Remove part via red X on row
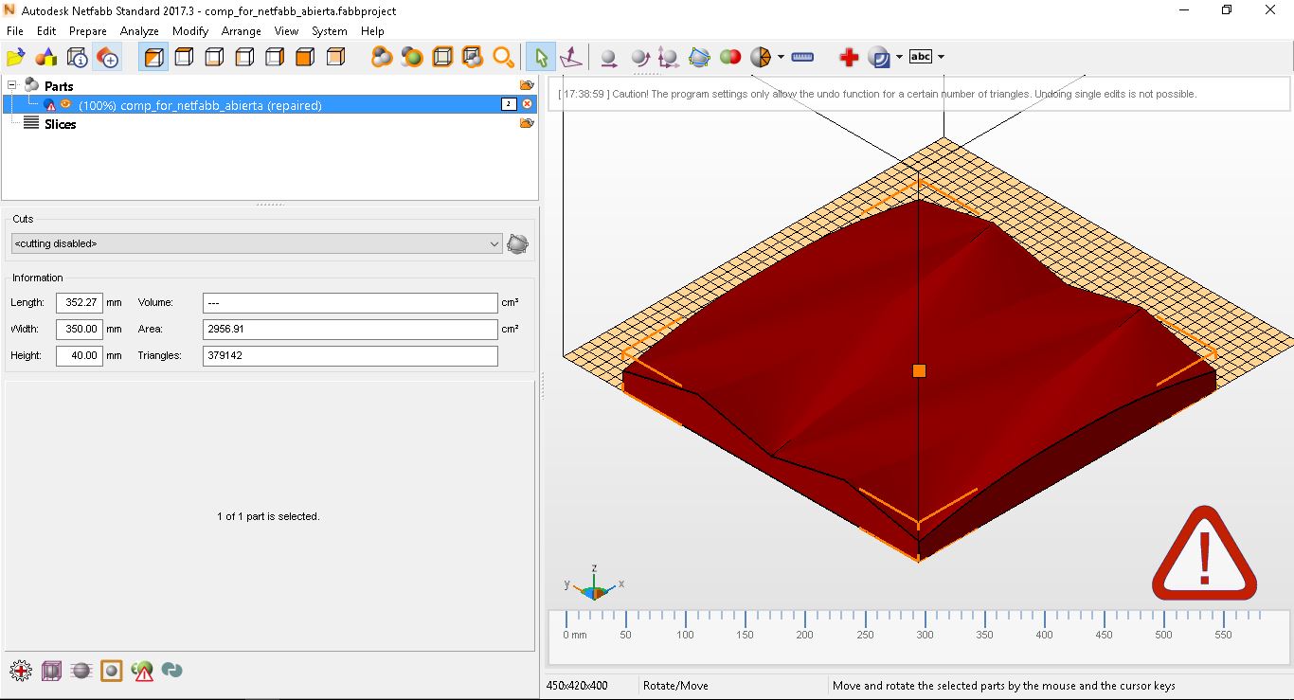Image resolution: width=1294 pixels, height=700 pixels. click(x=528, y=104)
